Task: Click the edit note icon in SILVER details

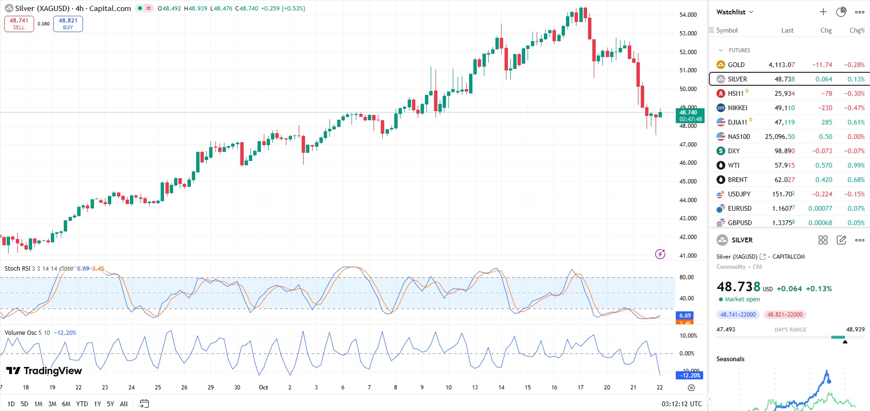Action: (x=841, y=240)
